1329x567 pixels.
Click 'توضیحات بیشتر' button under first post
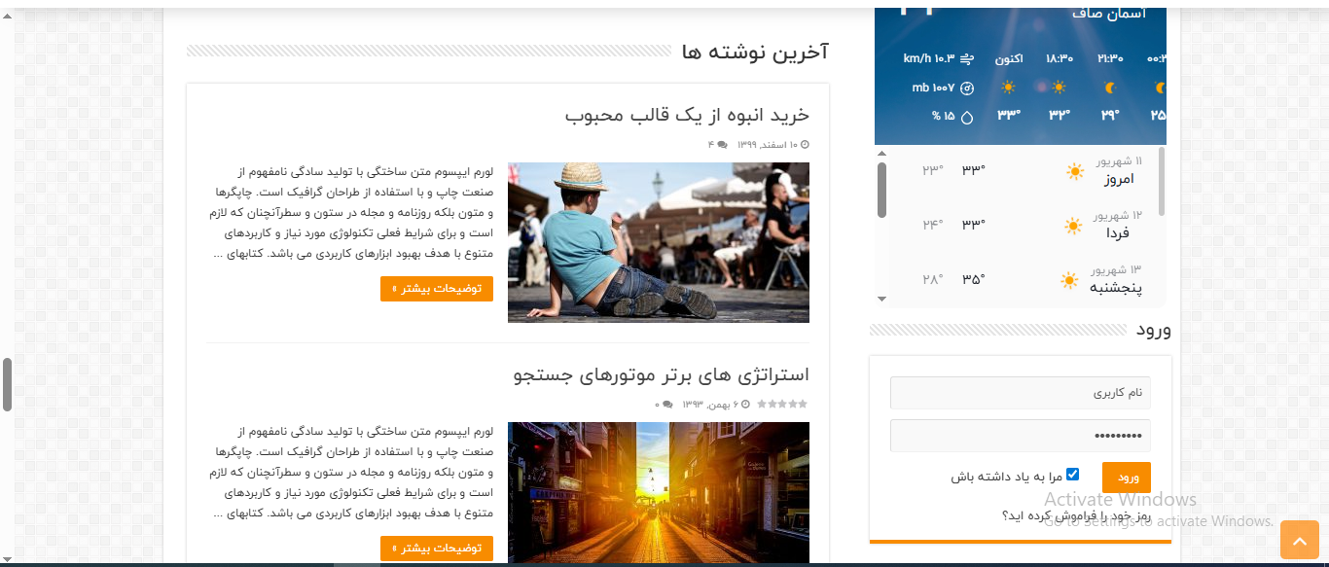point(437,289)
